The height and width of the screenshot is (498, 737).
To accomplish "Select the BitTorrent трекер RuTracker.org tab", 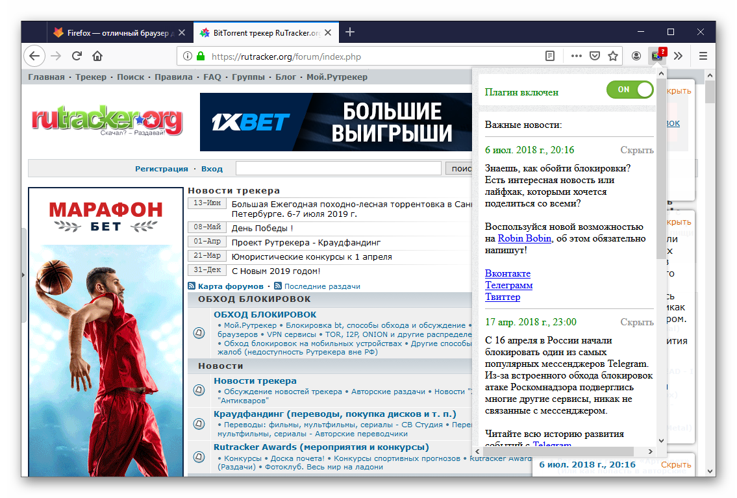I will 266,33.
